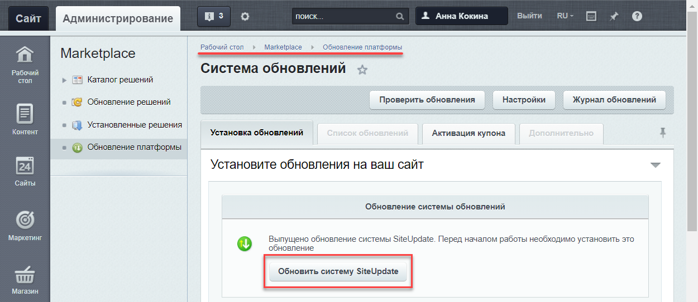Click the Обновление системы обновлений header text
This screenshot has width=698, height=302.
click(x=435, y=207)
